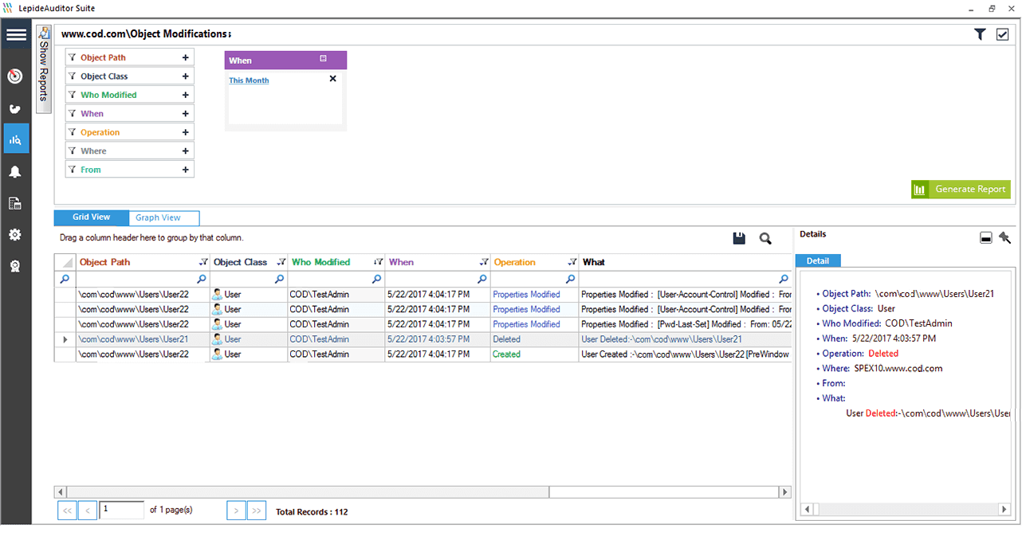This screenshot has height=544, width=1022.
Task: Click the filter funnel icon at top right
Action: point(981,34)
